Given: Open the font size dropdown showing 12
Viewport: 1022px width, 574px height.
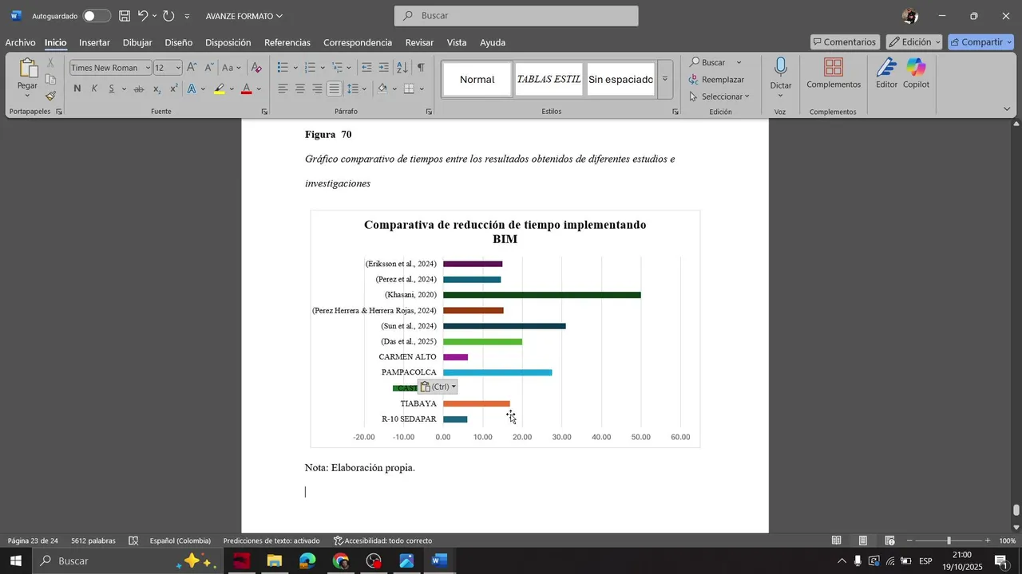Looking at the screenshot, I should [x=178, y=68].
